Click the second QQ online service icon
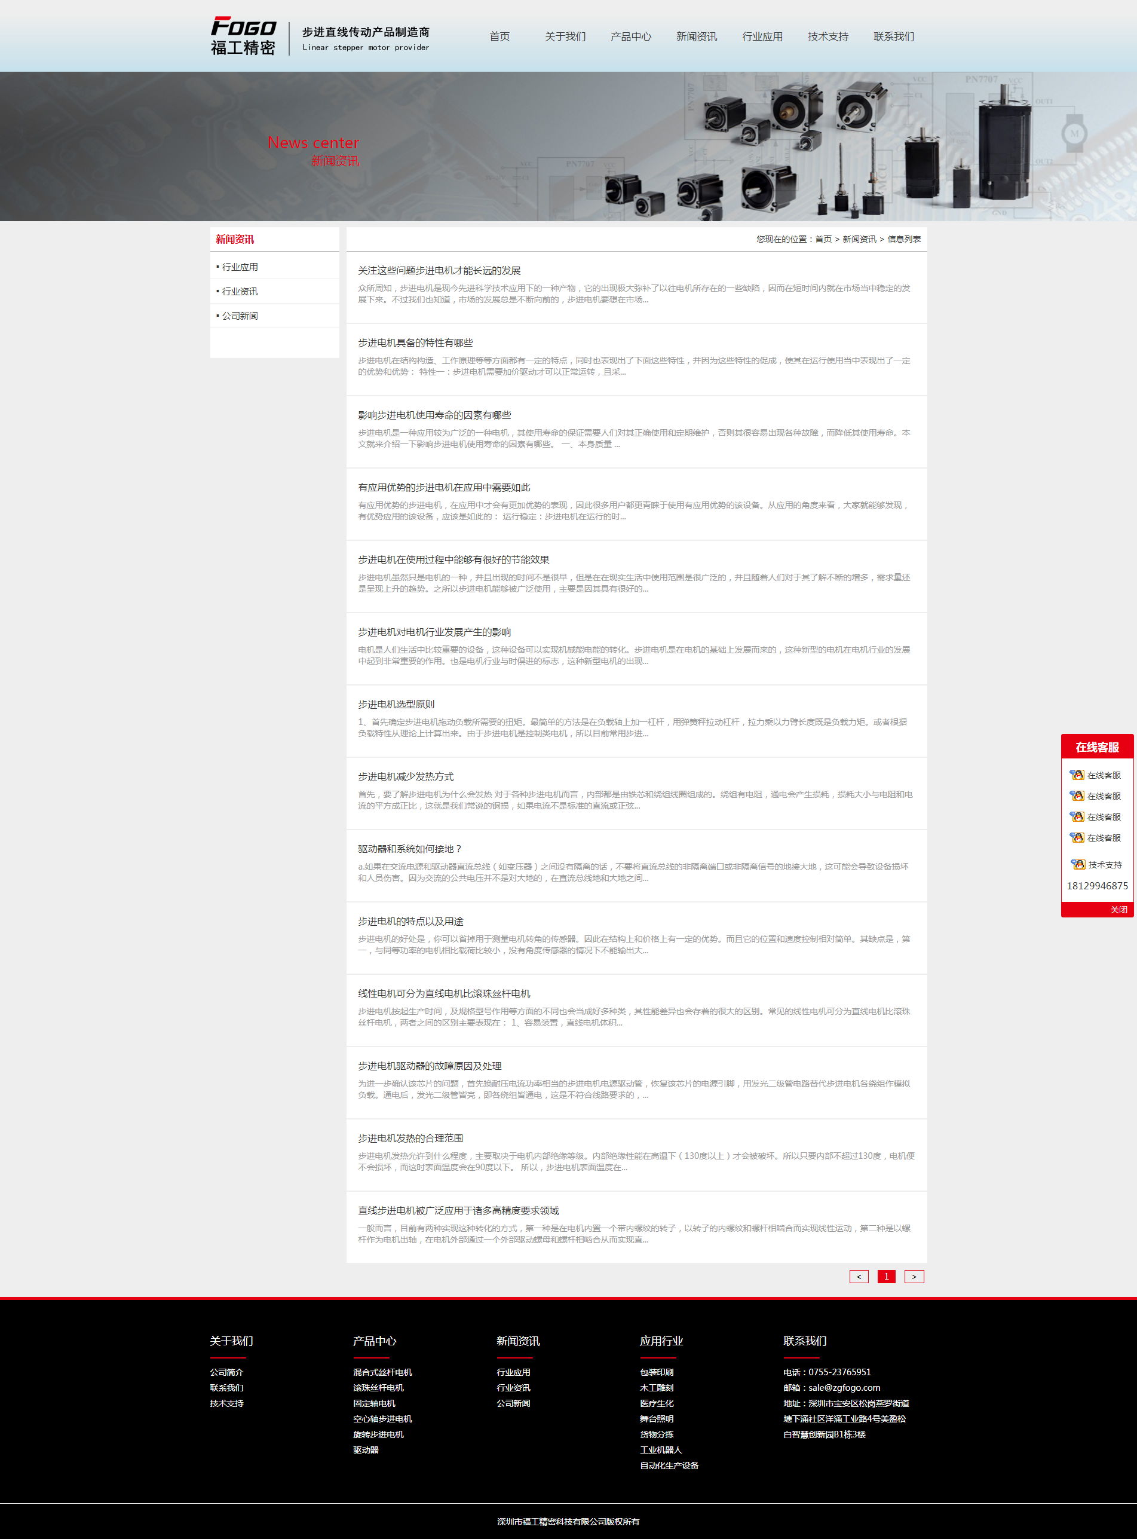This screenshot has width=1137, height=1539. point(1077,795)
